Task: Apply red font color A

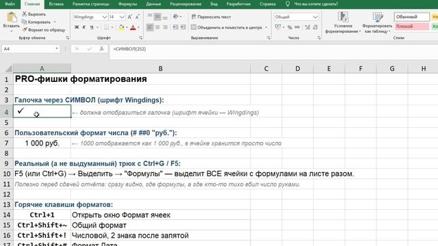Action: (x=133, y=27)
